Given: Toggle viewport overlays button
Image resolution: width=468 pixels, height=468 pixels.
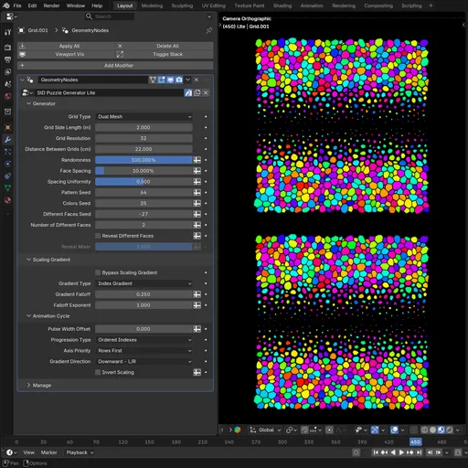Looking at the screenshot, I should (x=394, y=430).
